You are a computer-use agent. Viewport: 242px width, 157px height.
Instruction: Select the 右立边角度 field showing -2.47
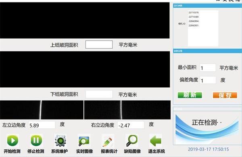click(x=131, y=125)
